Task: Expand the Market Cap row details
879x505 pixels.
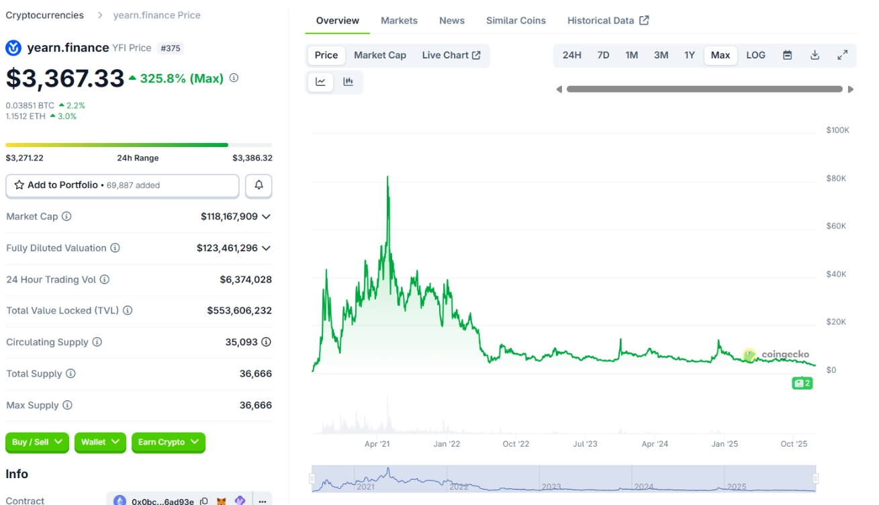Action: [267, 216]
